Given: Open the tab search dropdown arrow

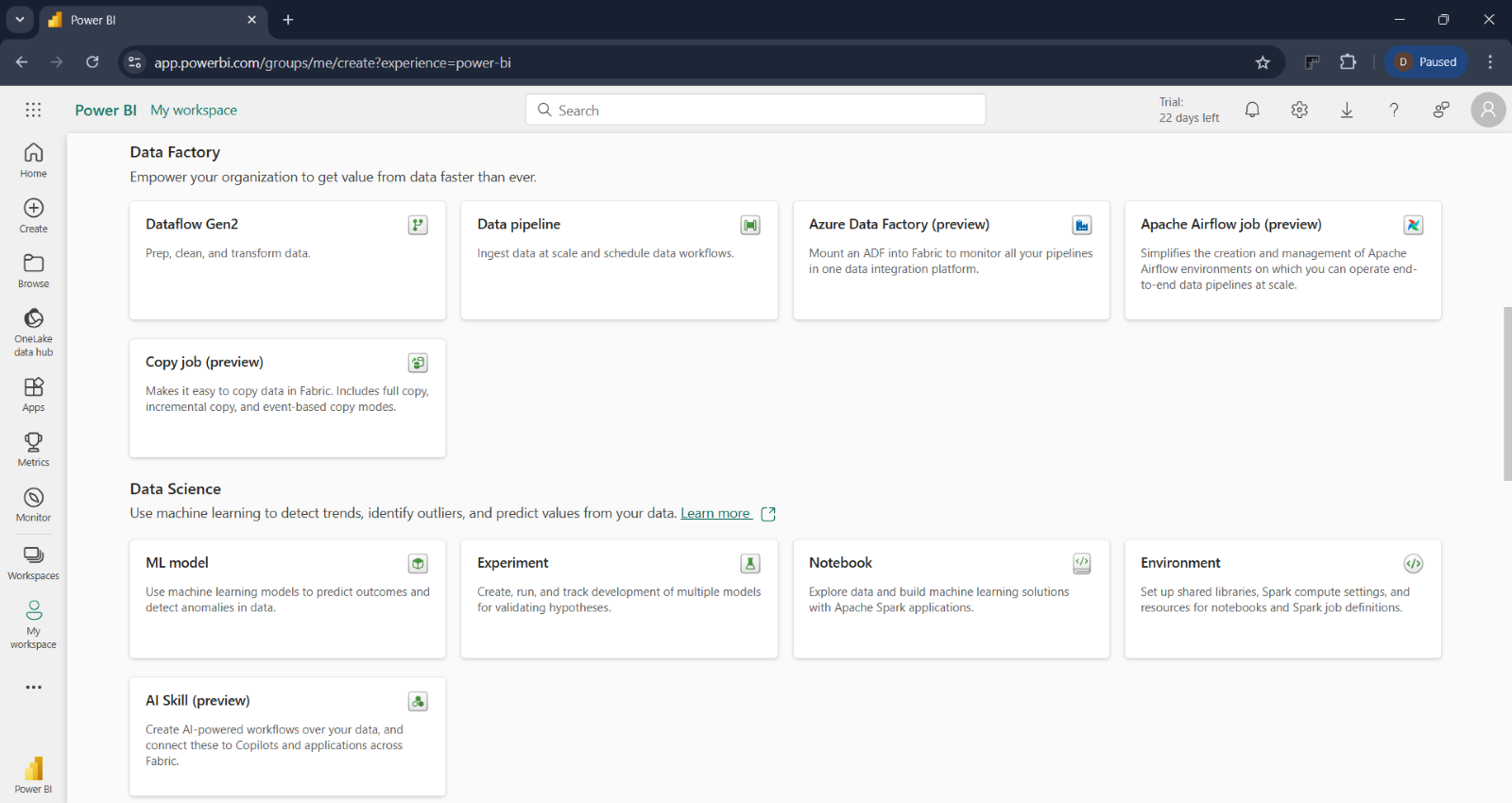Looking at the screenshot, I should click(x=19, y=19).
